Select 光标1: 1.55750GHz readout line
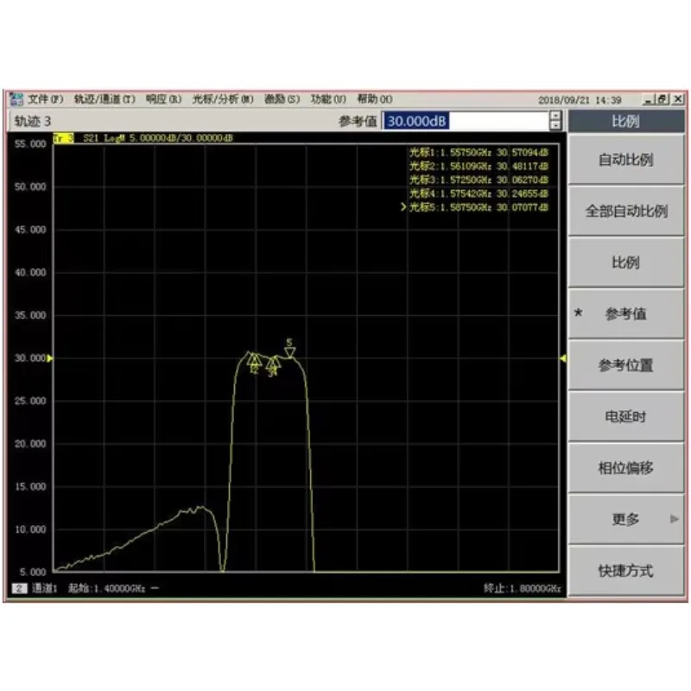The height and width of the screenshot is (691, 691). [x=479, y=153]
